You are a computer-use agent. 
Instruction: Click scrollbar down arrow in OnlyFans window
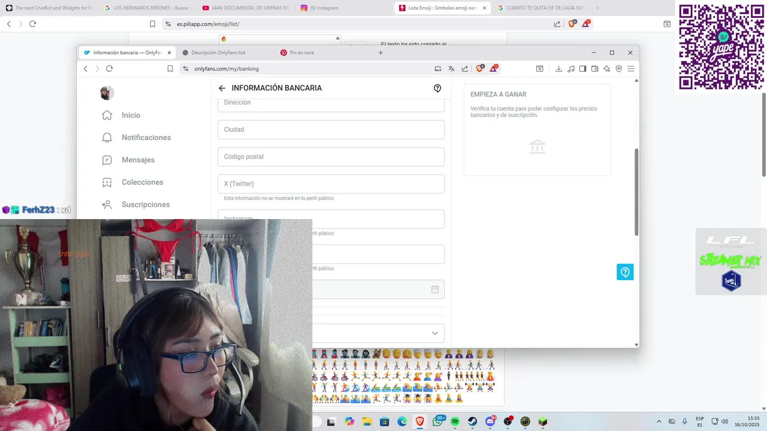[636, 345]
